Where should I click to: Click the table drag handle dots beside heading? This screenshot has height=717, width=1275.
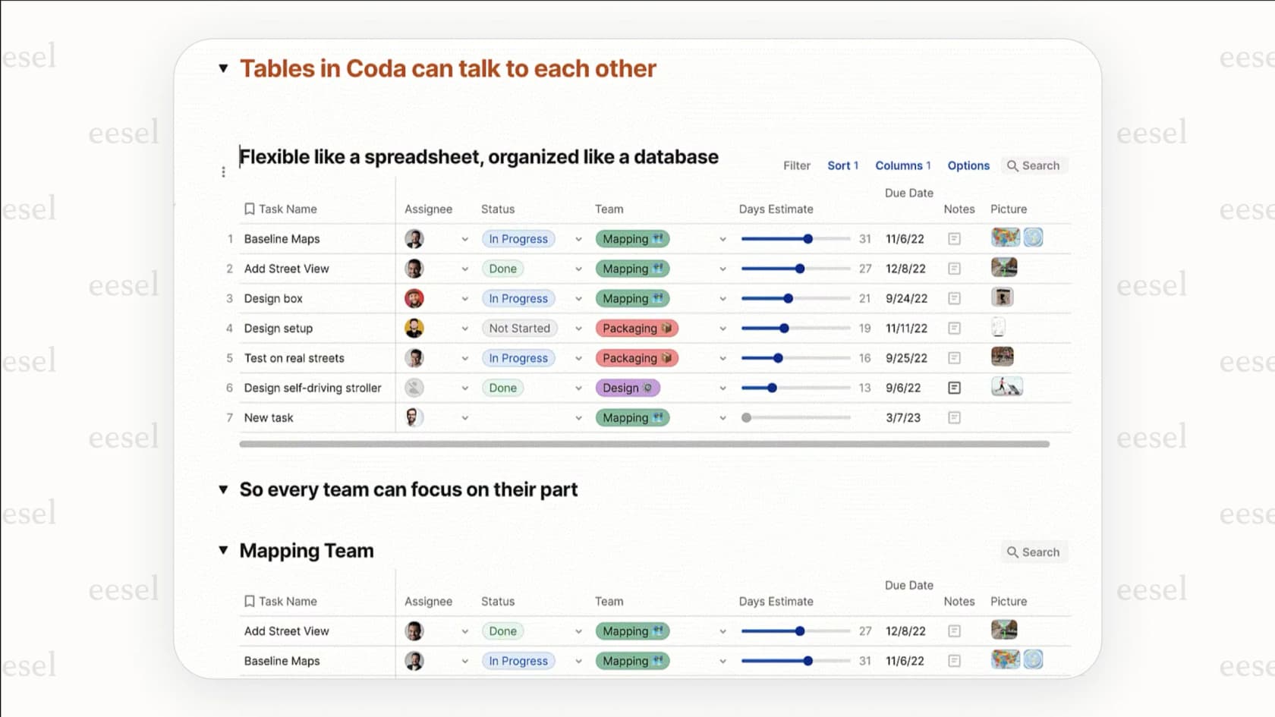[223, 172]
